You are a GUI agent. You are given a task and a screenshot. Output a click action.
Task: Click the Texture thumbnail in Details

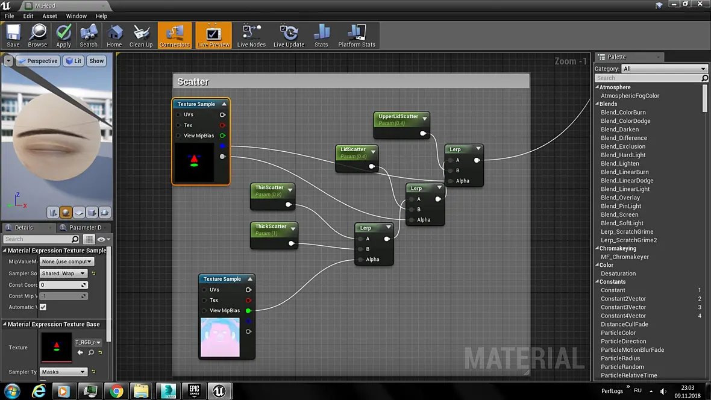tap(56, 348)
